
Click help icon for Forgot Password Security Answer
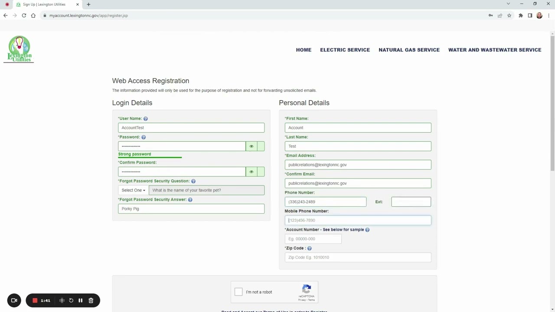point(190,200)
